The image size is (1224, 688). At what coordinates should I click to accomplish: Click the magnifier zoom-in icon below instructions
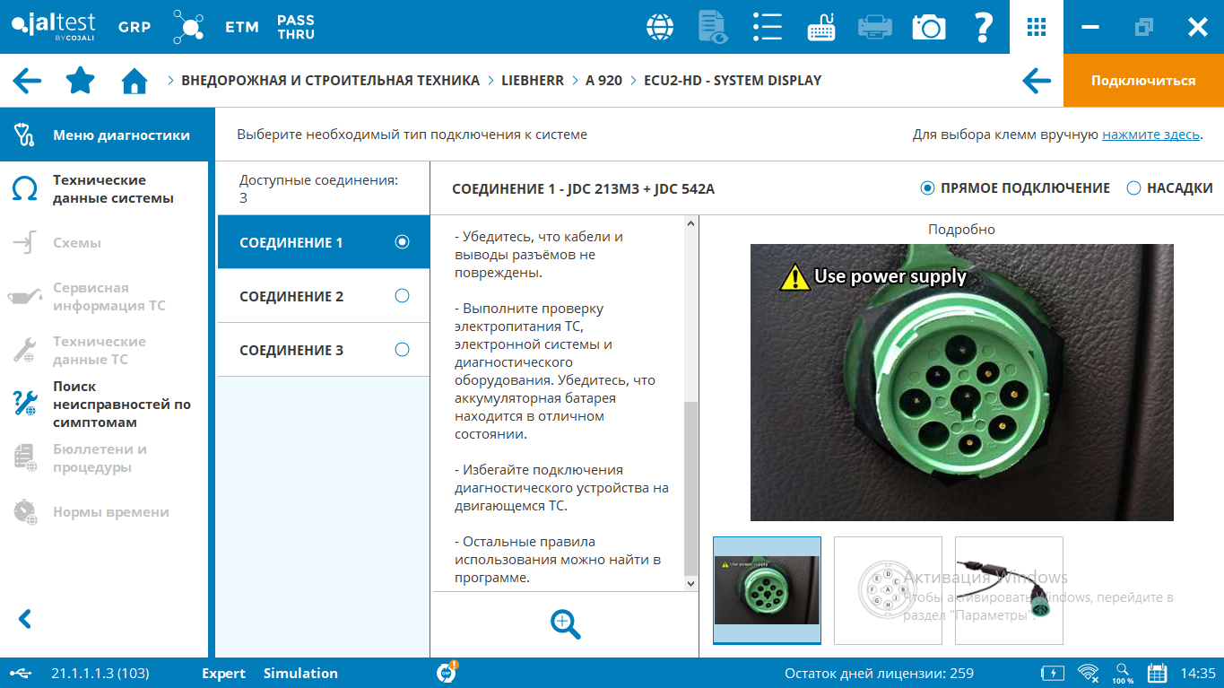[566, 624]
